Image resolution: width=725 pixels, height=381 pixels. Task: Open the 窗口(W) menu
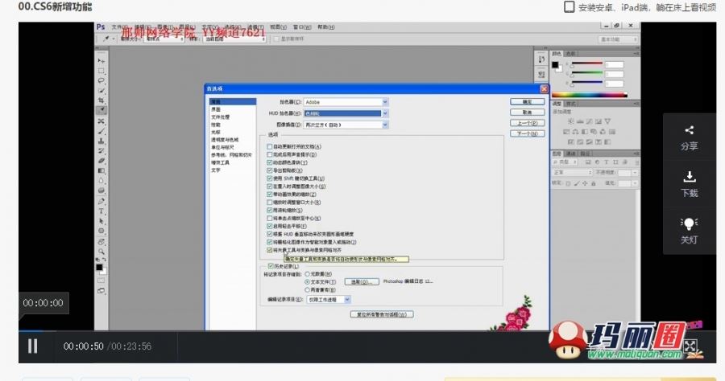(302, 27)
